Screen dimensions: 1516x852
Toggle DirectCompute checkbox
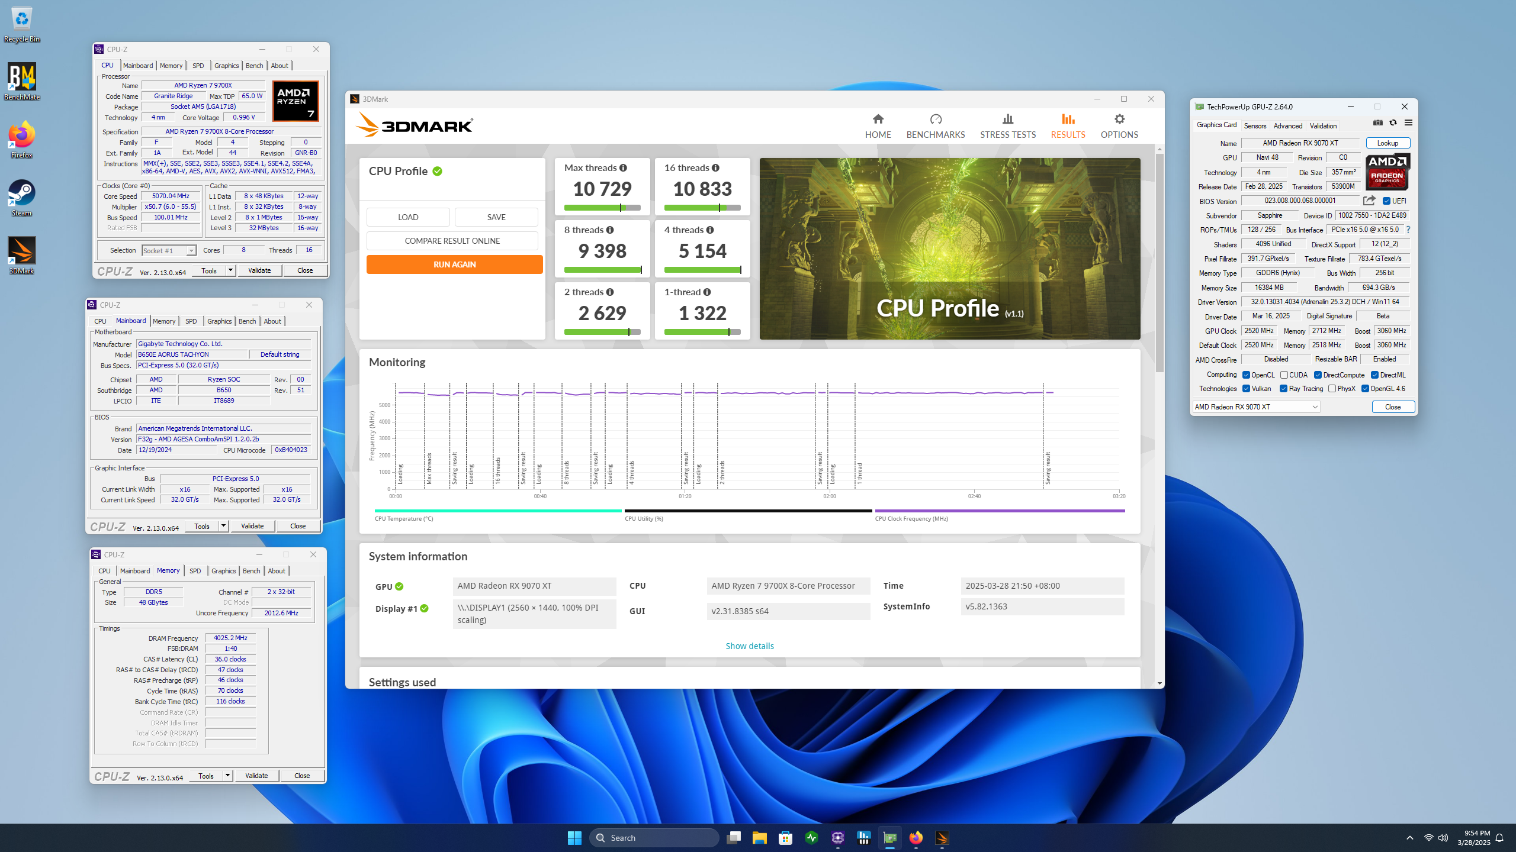pyautogui.click(x=1318, y=375)
